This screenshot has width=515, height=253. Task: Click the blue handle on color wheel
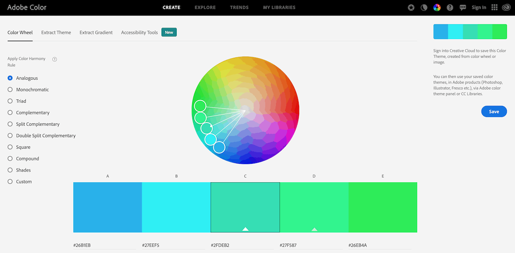[x=219, y=148]
